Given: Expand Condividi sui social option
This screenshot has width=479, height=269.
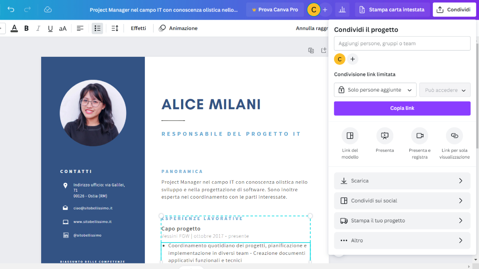Looking at the screenshot, I should pyautogui.click(x=402, y=201).
